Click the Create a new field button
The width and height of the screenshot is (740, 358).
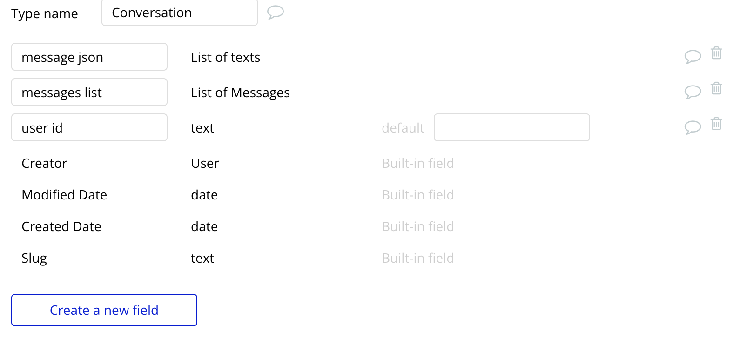tap(104, 310)
